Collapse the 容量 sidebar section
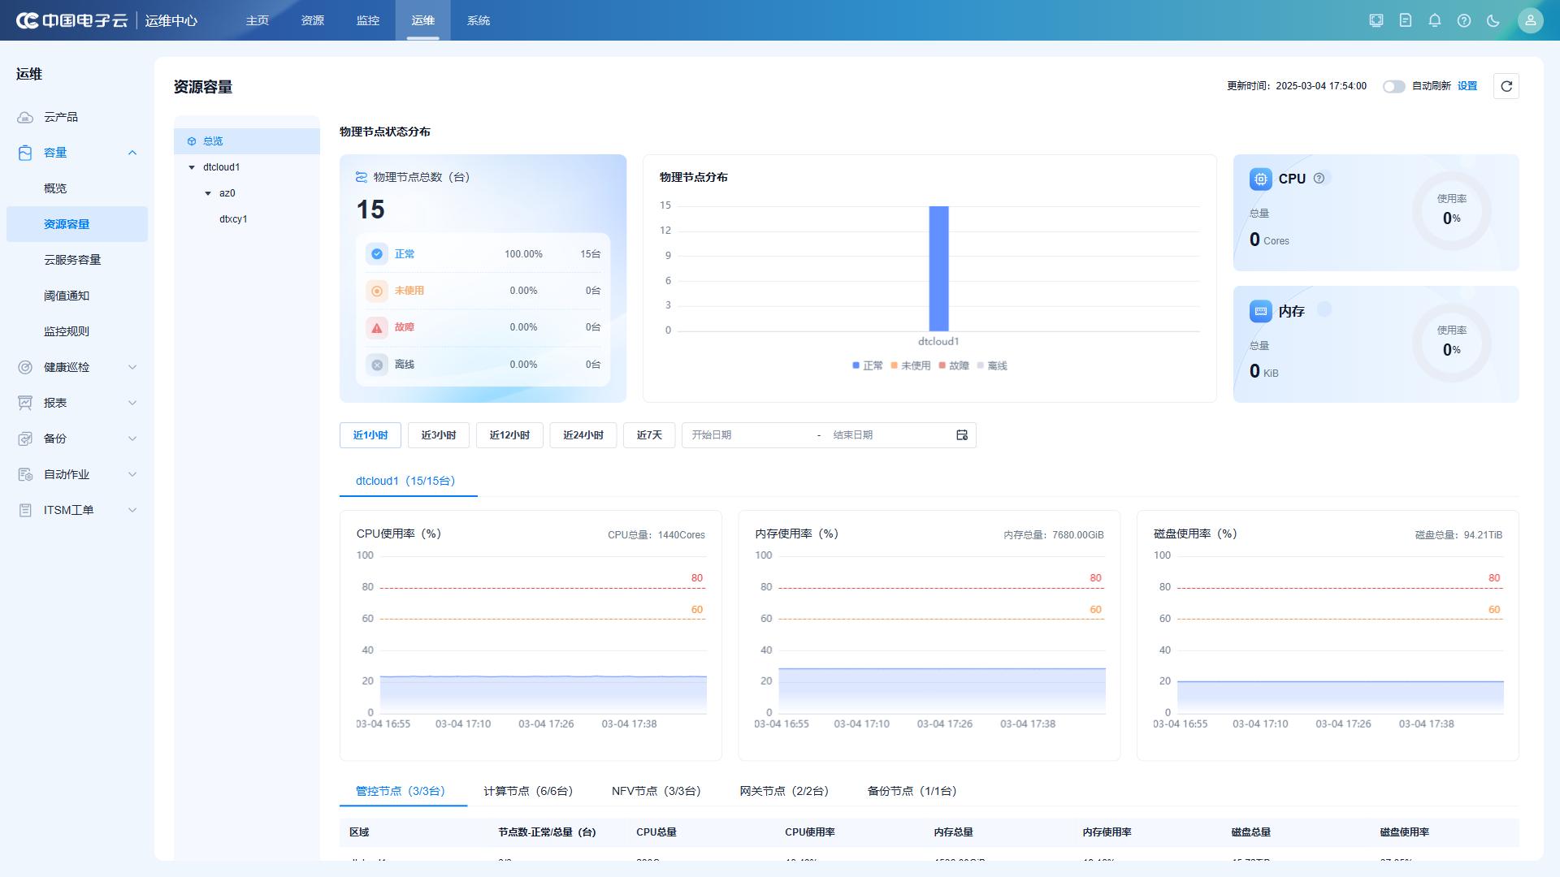 (x=132, y=153)
